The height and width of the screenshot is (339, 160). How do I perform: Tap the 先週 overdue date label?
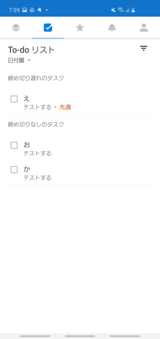pyautogui.click(x=65, y=107)
